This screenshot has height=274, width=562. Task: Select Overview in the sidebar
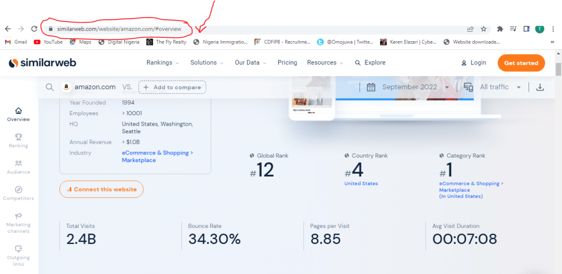tap(19, 115)
